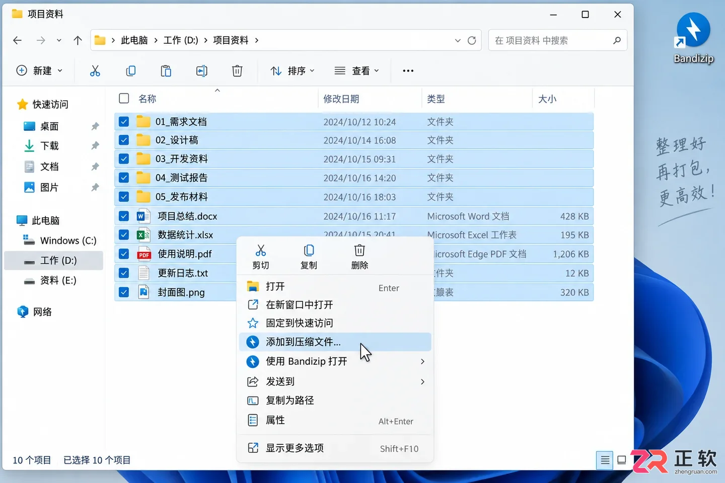Click the Paste icon in the toolbar
Screen dimensions: 725x483
point(166,71)
